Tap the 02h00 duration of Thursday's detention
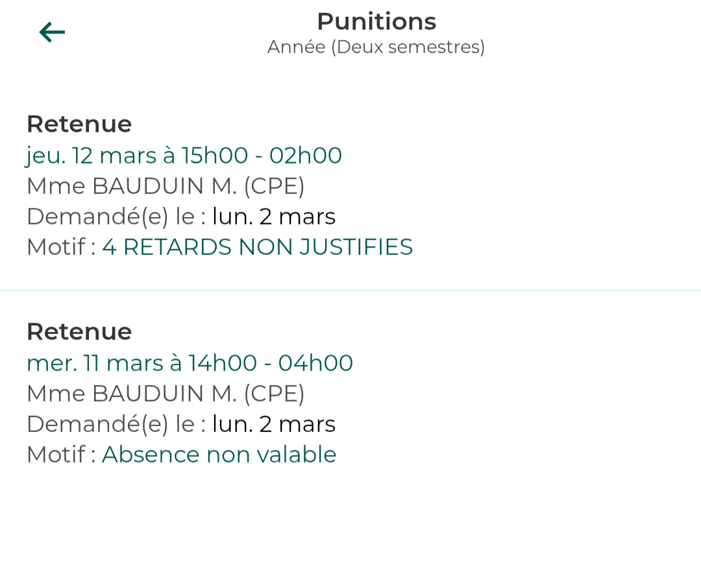 [306, 156]
